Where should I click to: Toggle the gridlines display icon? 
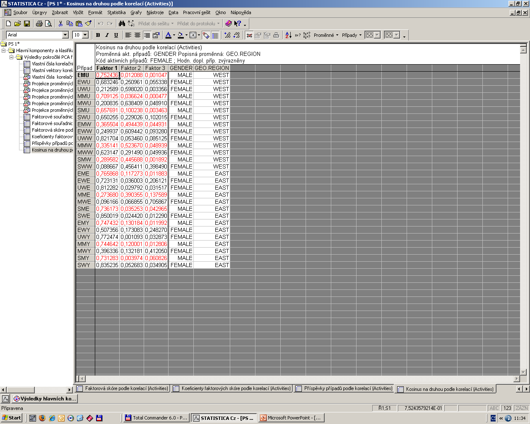pyautogui.click(x=215, y=35)
